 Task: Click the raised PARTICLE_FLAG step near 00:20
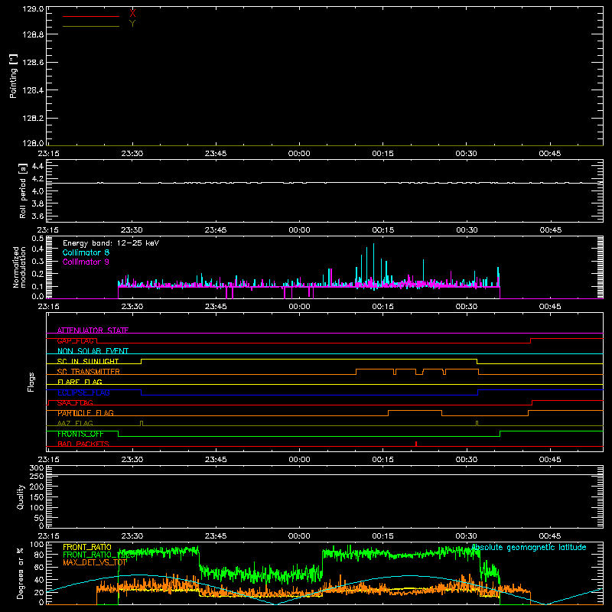click(415, 411)
